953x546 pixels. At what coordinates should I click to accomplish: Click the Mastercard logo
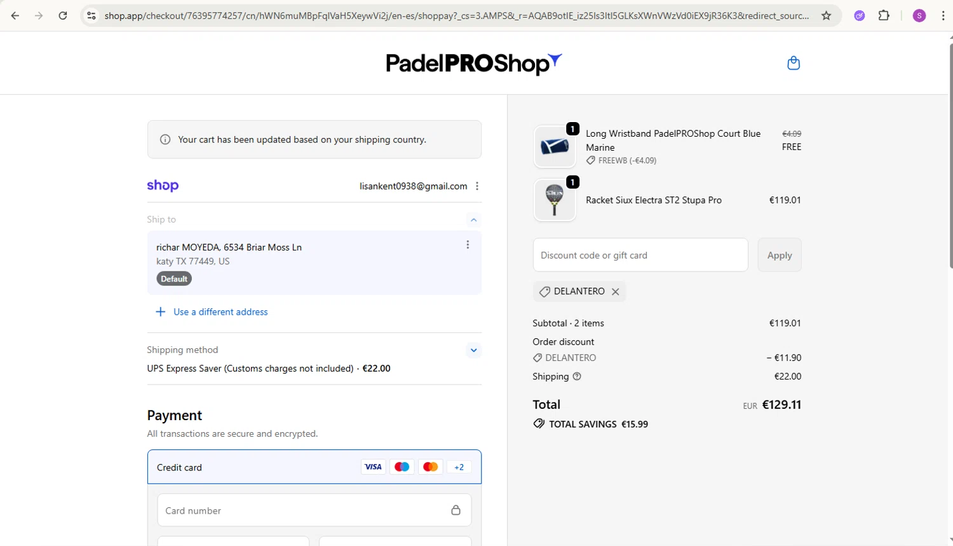[x=430, y=467]
